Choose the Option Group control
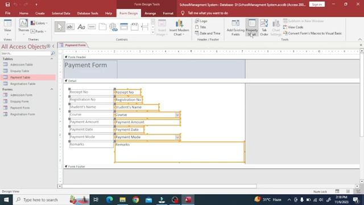 tap(135, 27)
